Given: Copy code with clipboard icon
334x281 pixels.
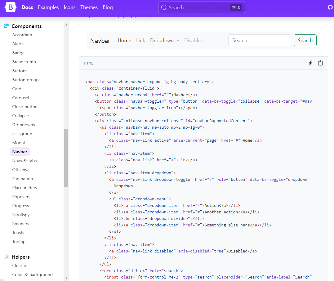Looking at the screenshot, I should (x=320, y=63).
